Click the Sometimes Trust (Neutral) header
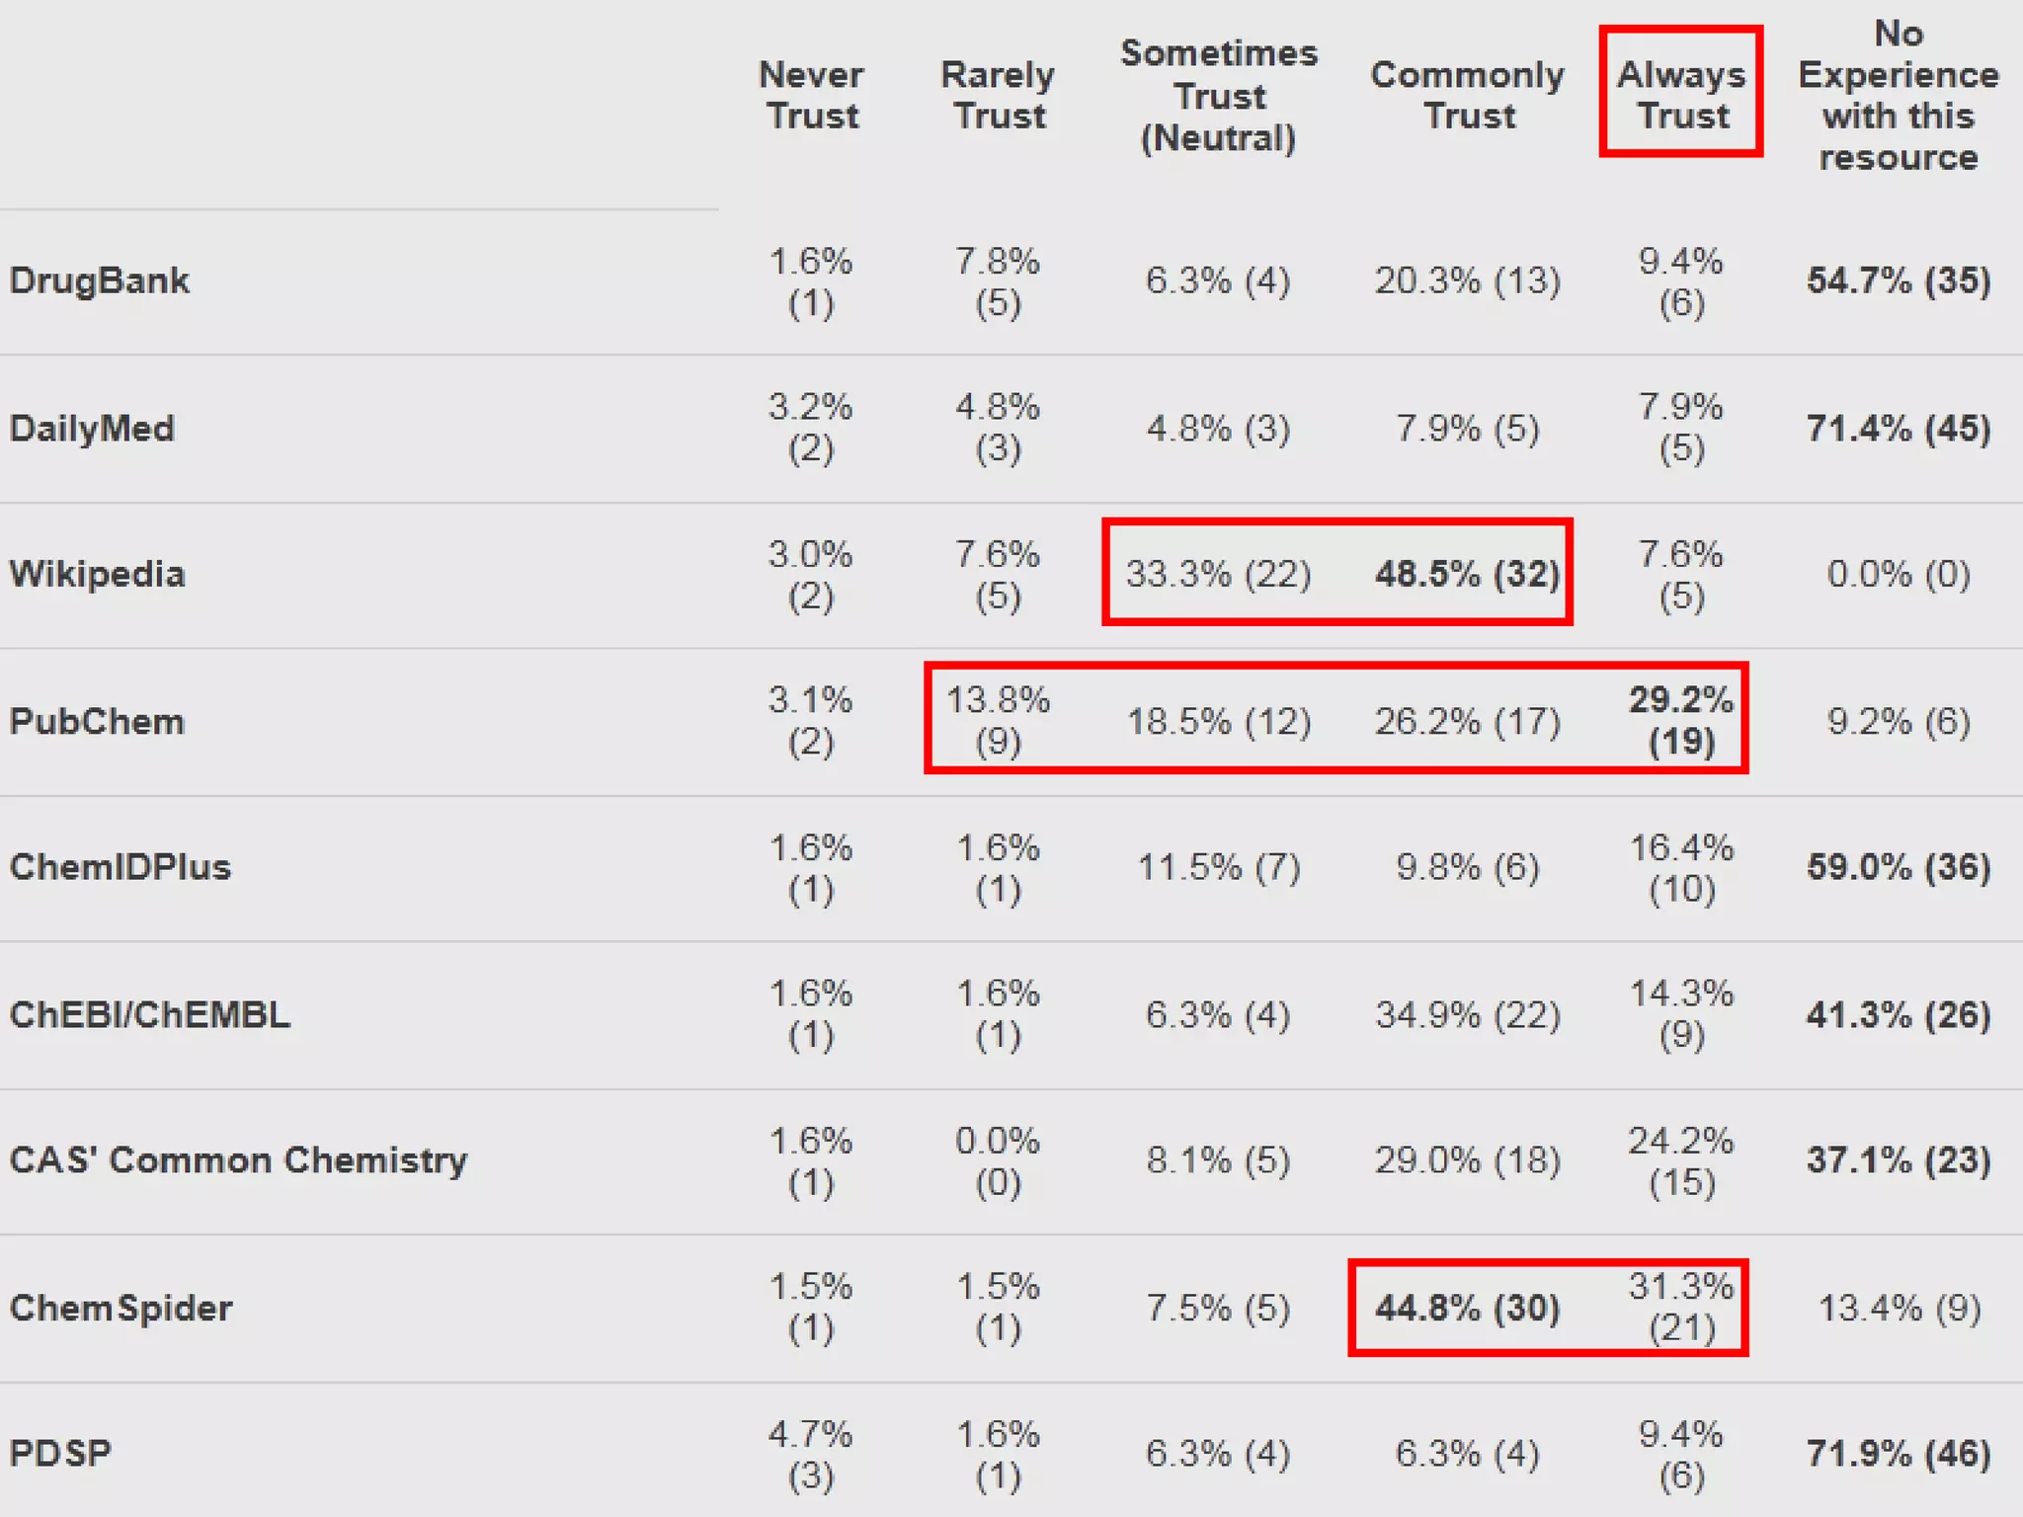This screenshot has height=1517, width=2023. tap(1219, 95)
